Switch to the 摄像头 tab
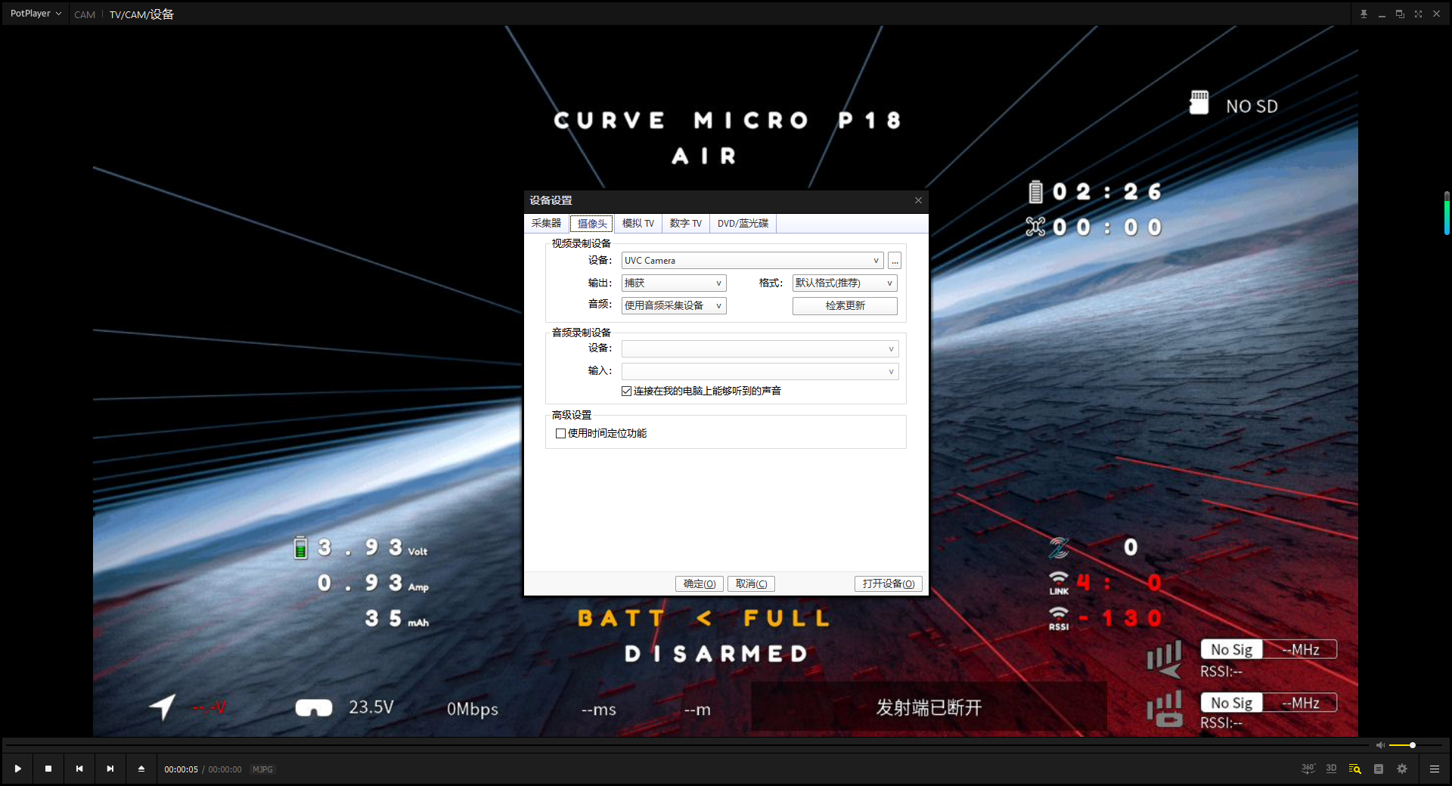 (592, 224)
